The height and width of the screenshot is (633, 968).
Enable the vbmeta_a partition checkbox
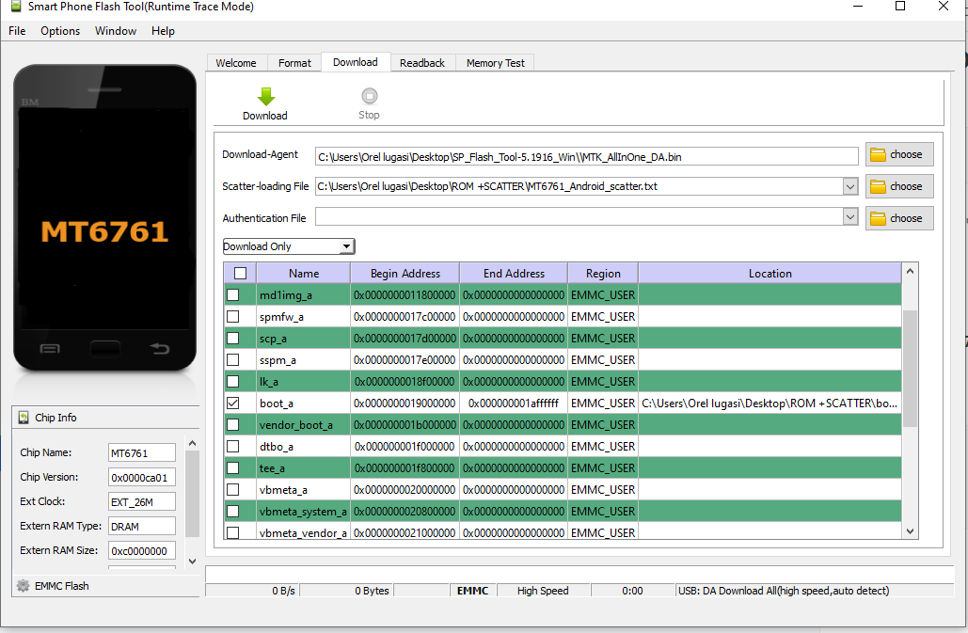click(233, 490)
